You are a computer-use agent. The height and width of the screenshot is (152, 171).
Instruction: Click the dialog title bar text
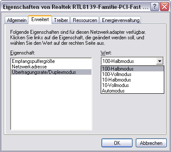(x=76, y=7)
